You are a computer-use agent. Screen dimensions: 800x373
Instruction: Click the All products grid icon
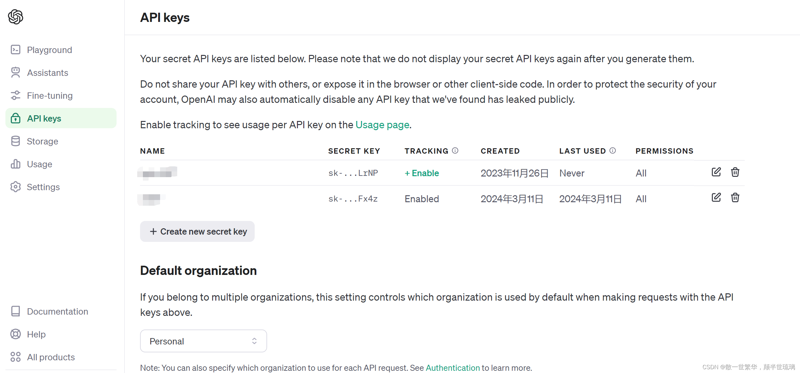pos(16,357)
